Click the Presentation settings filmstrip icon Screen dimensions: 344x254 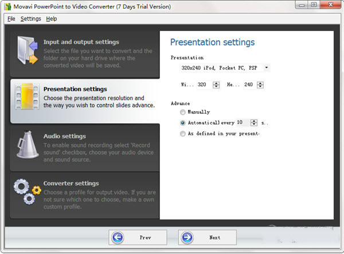click(27, 96)
